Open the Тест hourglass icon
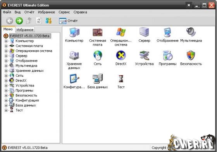217x152 pixels. point(121,79)
